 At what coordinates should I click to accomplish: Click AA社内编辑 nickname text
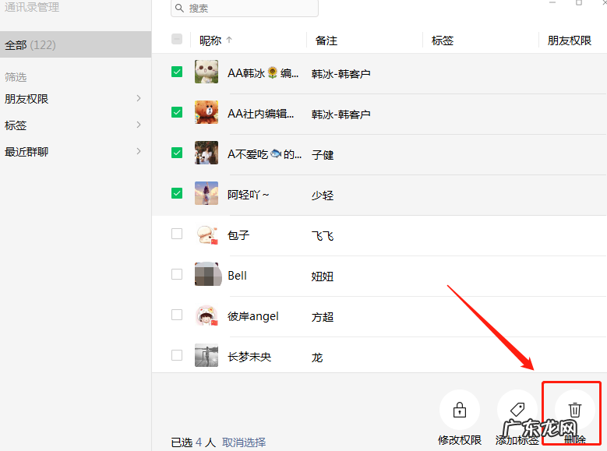260,114
